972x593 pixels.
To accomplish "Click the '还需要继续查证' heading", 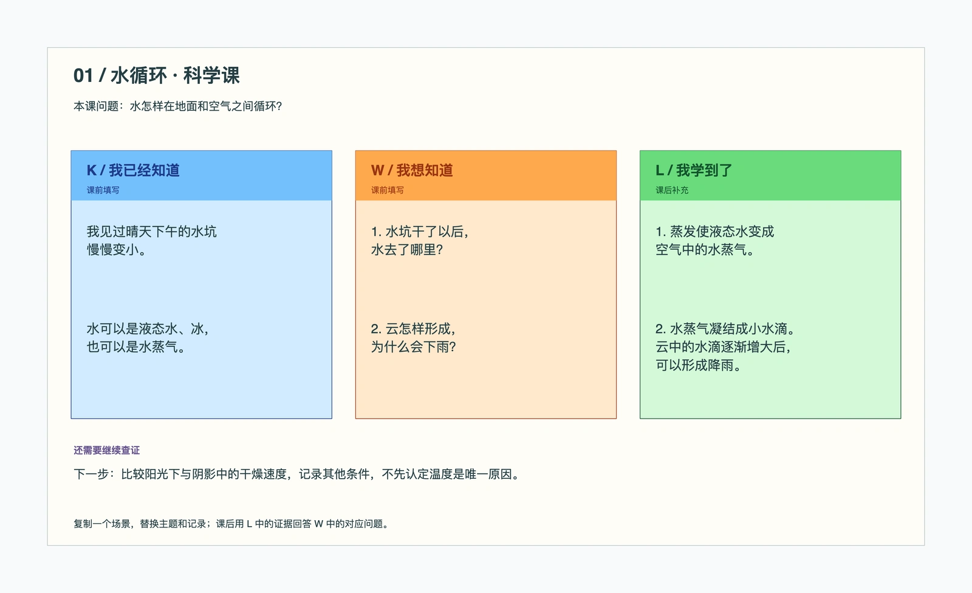I will [107, 450].
